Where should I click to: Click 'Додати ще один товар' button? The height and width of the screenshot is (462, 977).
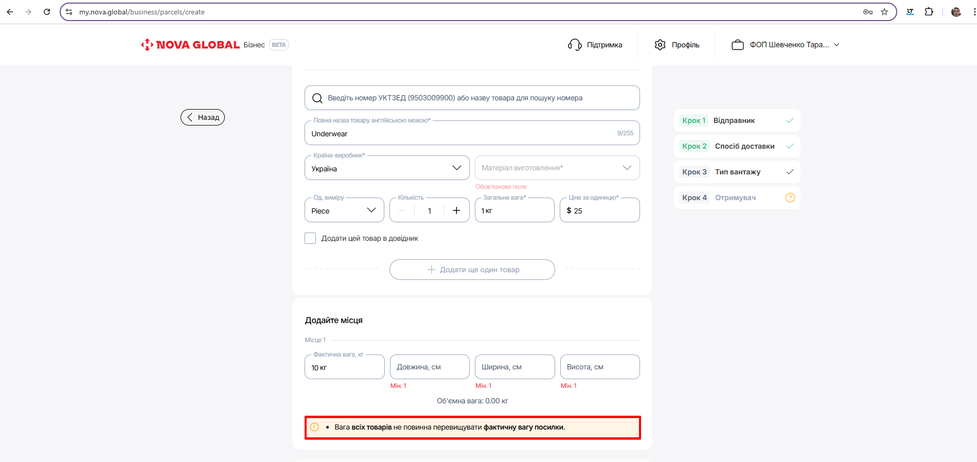point(472,270)
